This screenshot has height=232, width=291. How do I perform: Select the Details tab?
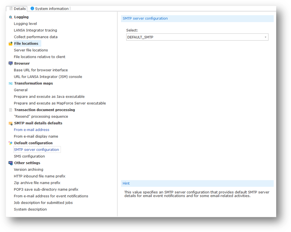click(18, 9)
